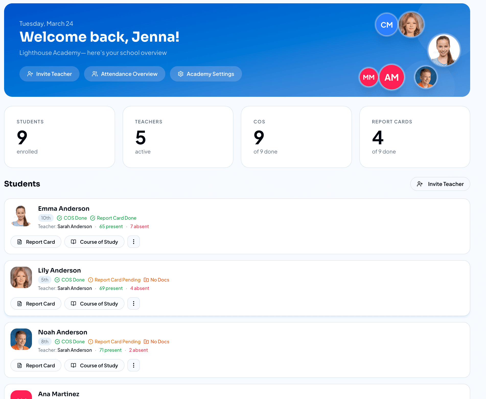Click the COS Done checkmark for Emma Anderson
The image size is (486, 399).
60,218
